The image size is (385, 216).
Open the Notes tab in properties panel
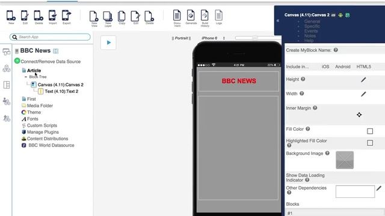[x=310, y=36]
